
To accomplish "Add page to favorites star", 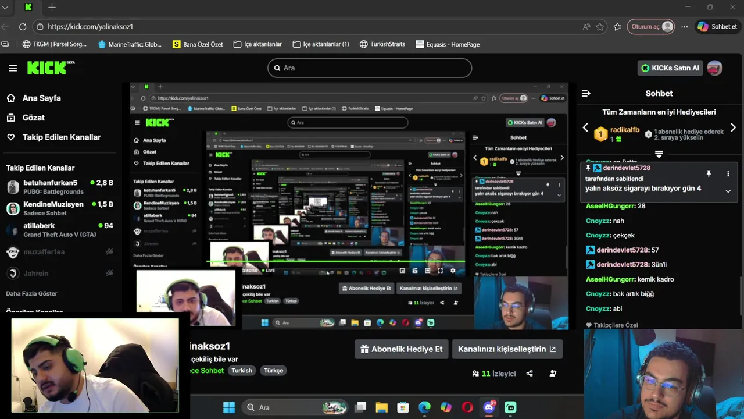I will point(600,27).
